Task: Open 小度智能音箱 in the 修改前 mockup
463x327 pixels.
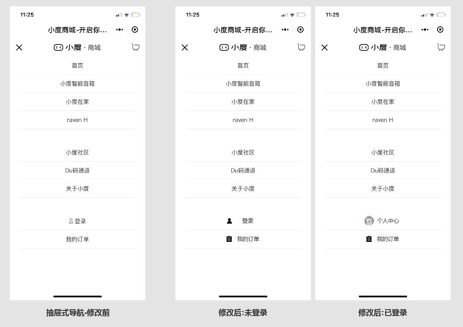Action: point(78,83)
